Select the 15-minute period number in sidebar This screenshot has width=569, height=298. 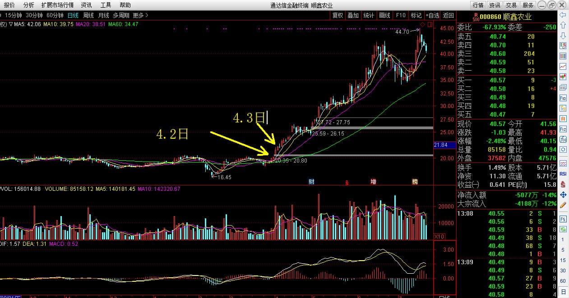coord(563,260)
